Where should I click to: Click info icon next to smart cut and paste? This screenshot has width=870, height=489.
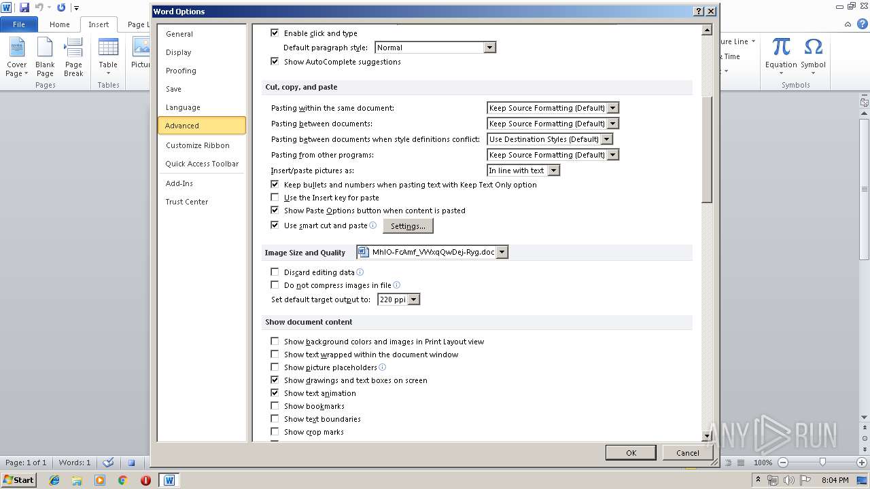[372, 225]
